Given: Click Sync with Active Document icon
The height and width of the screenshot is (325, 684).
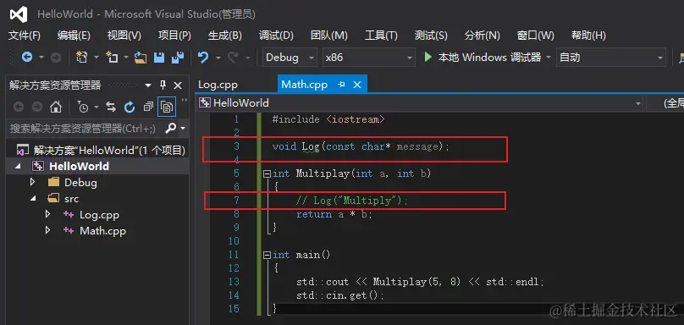Looking at the screenshot, I should click(x=111, y=107).
